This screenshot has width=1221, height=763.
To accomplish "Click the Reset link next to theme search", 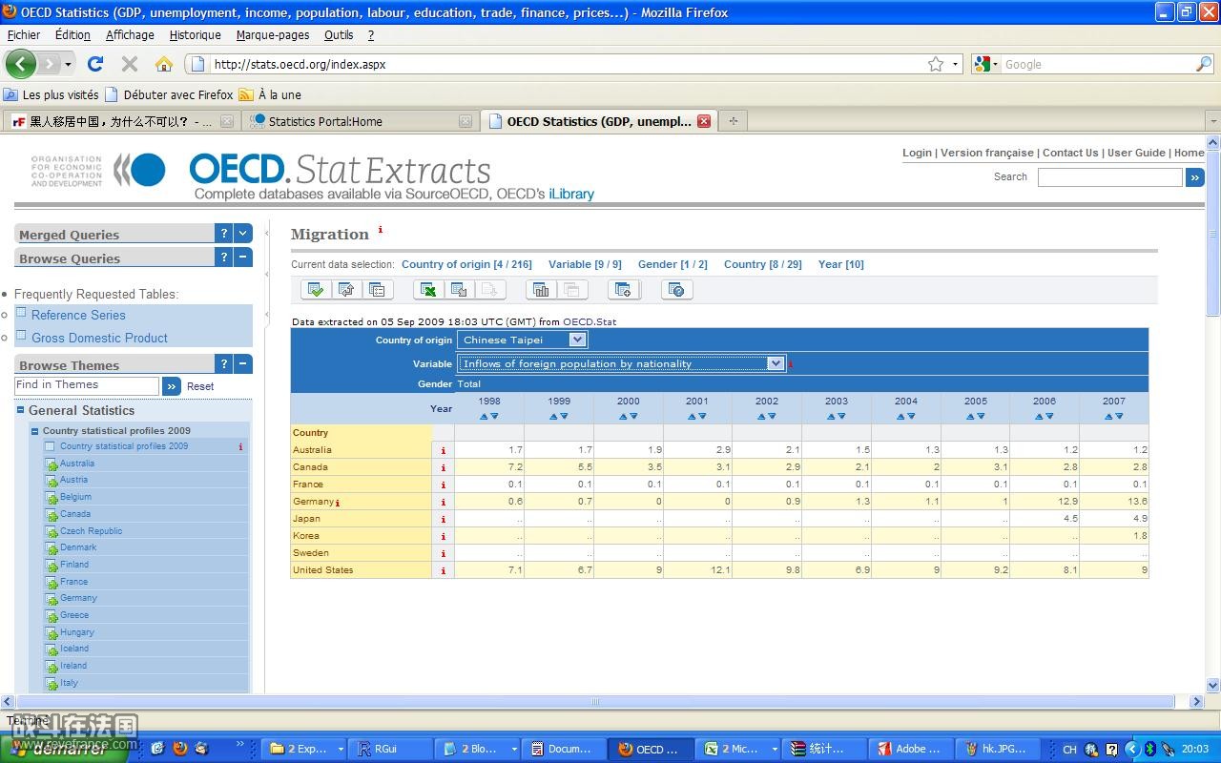I will pos(200,386).
